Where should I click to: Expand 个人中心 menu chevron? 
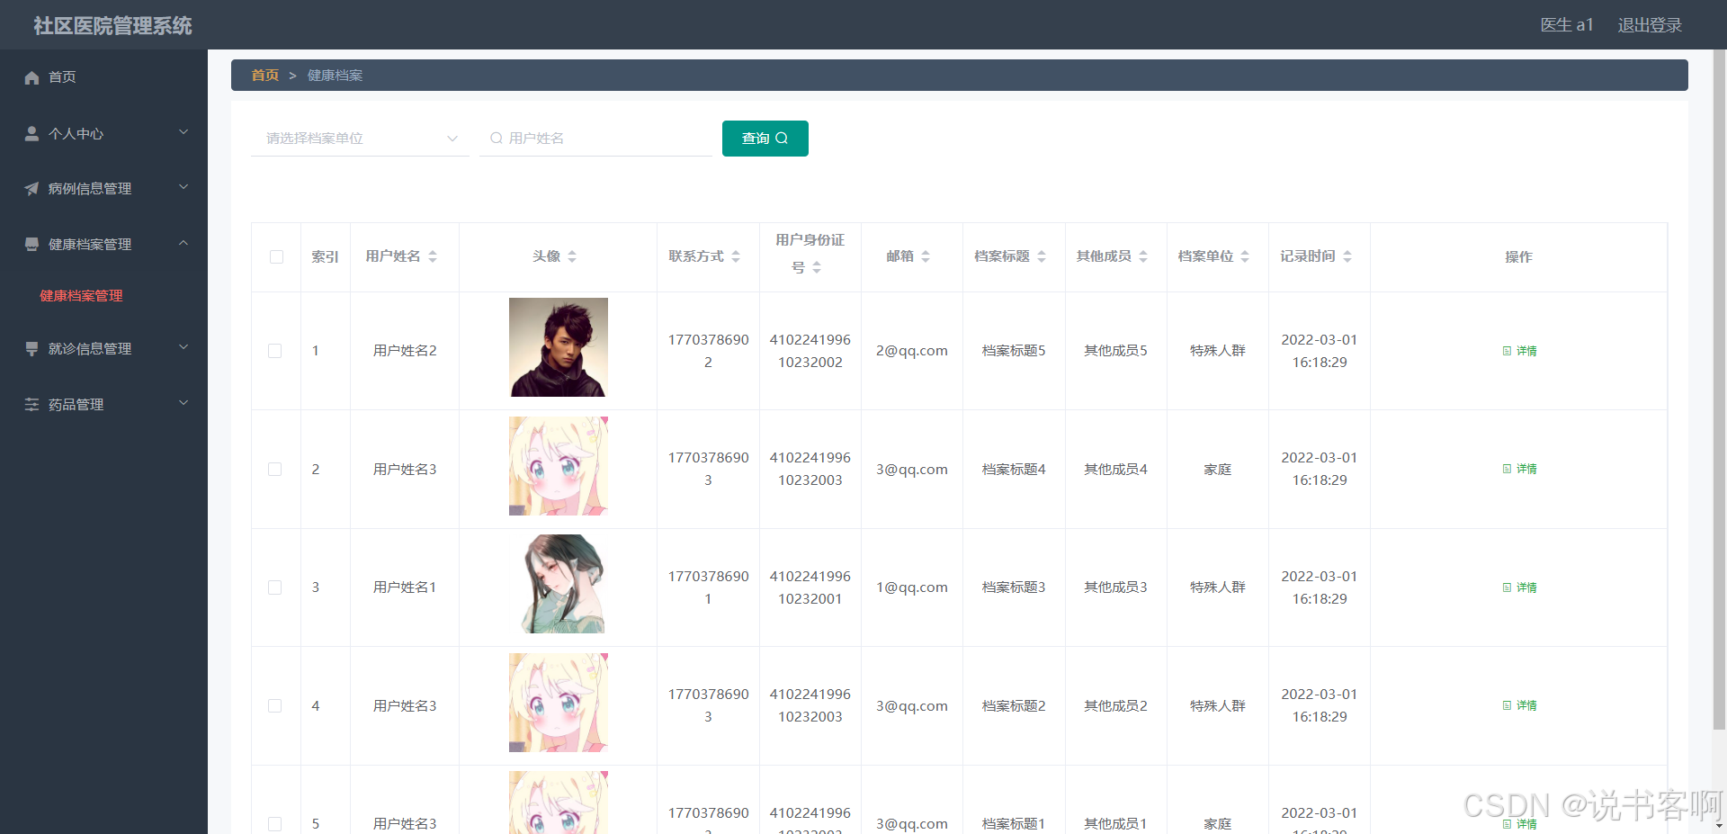coord(183,132)
